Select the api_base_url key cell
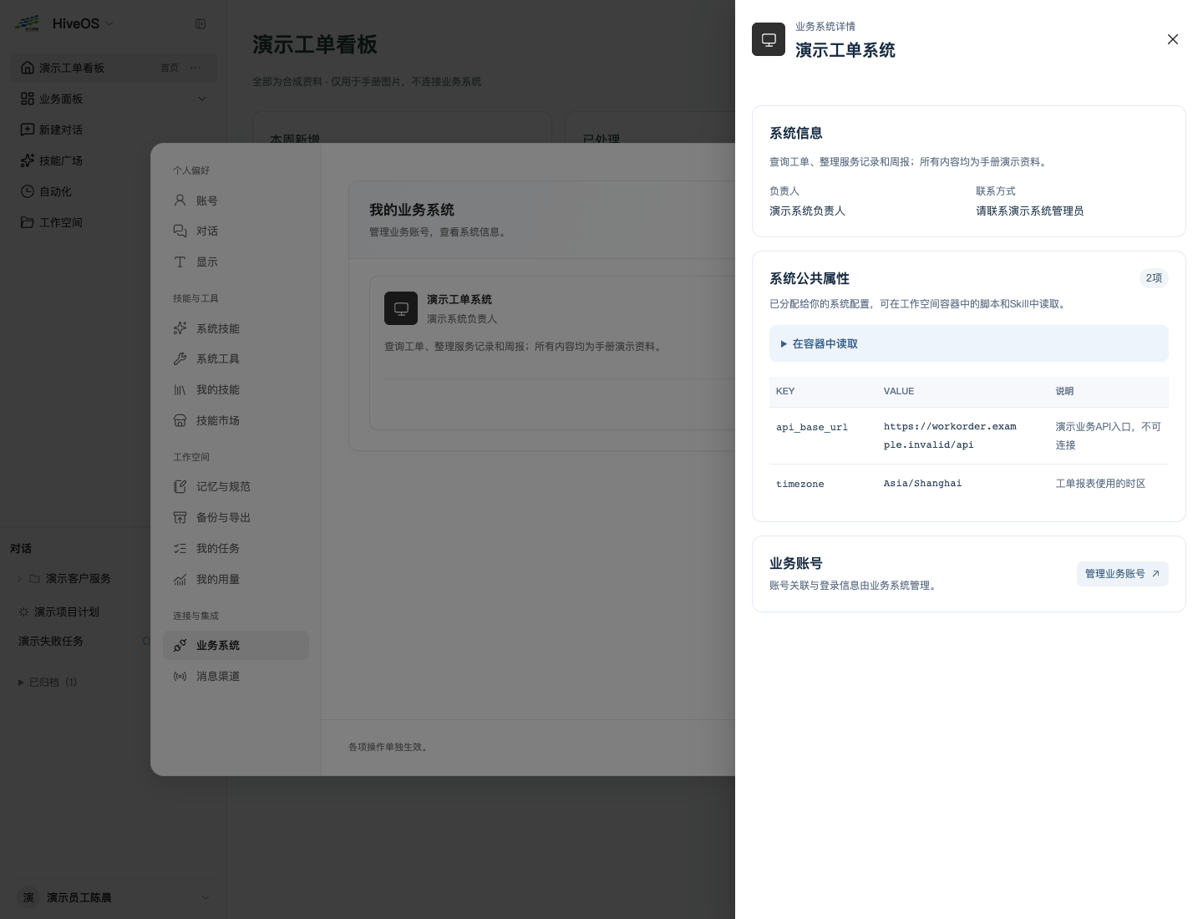This screenshot has width=1203, height=919. [812, 427]
